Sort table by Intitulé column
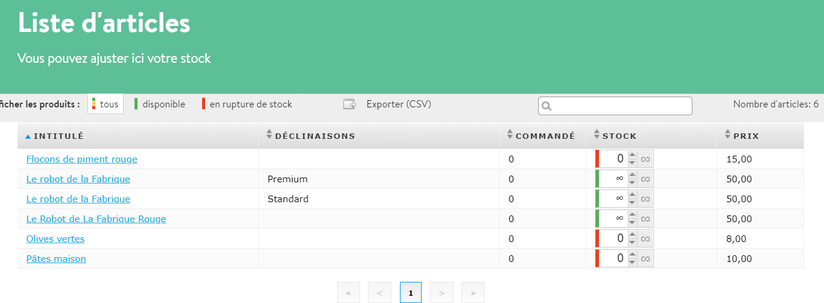 pos(59,136)
